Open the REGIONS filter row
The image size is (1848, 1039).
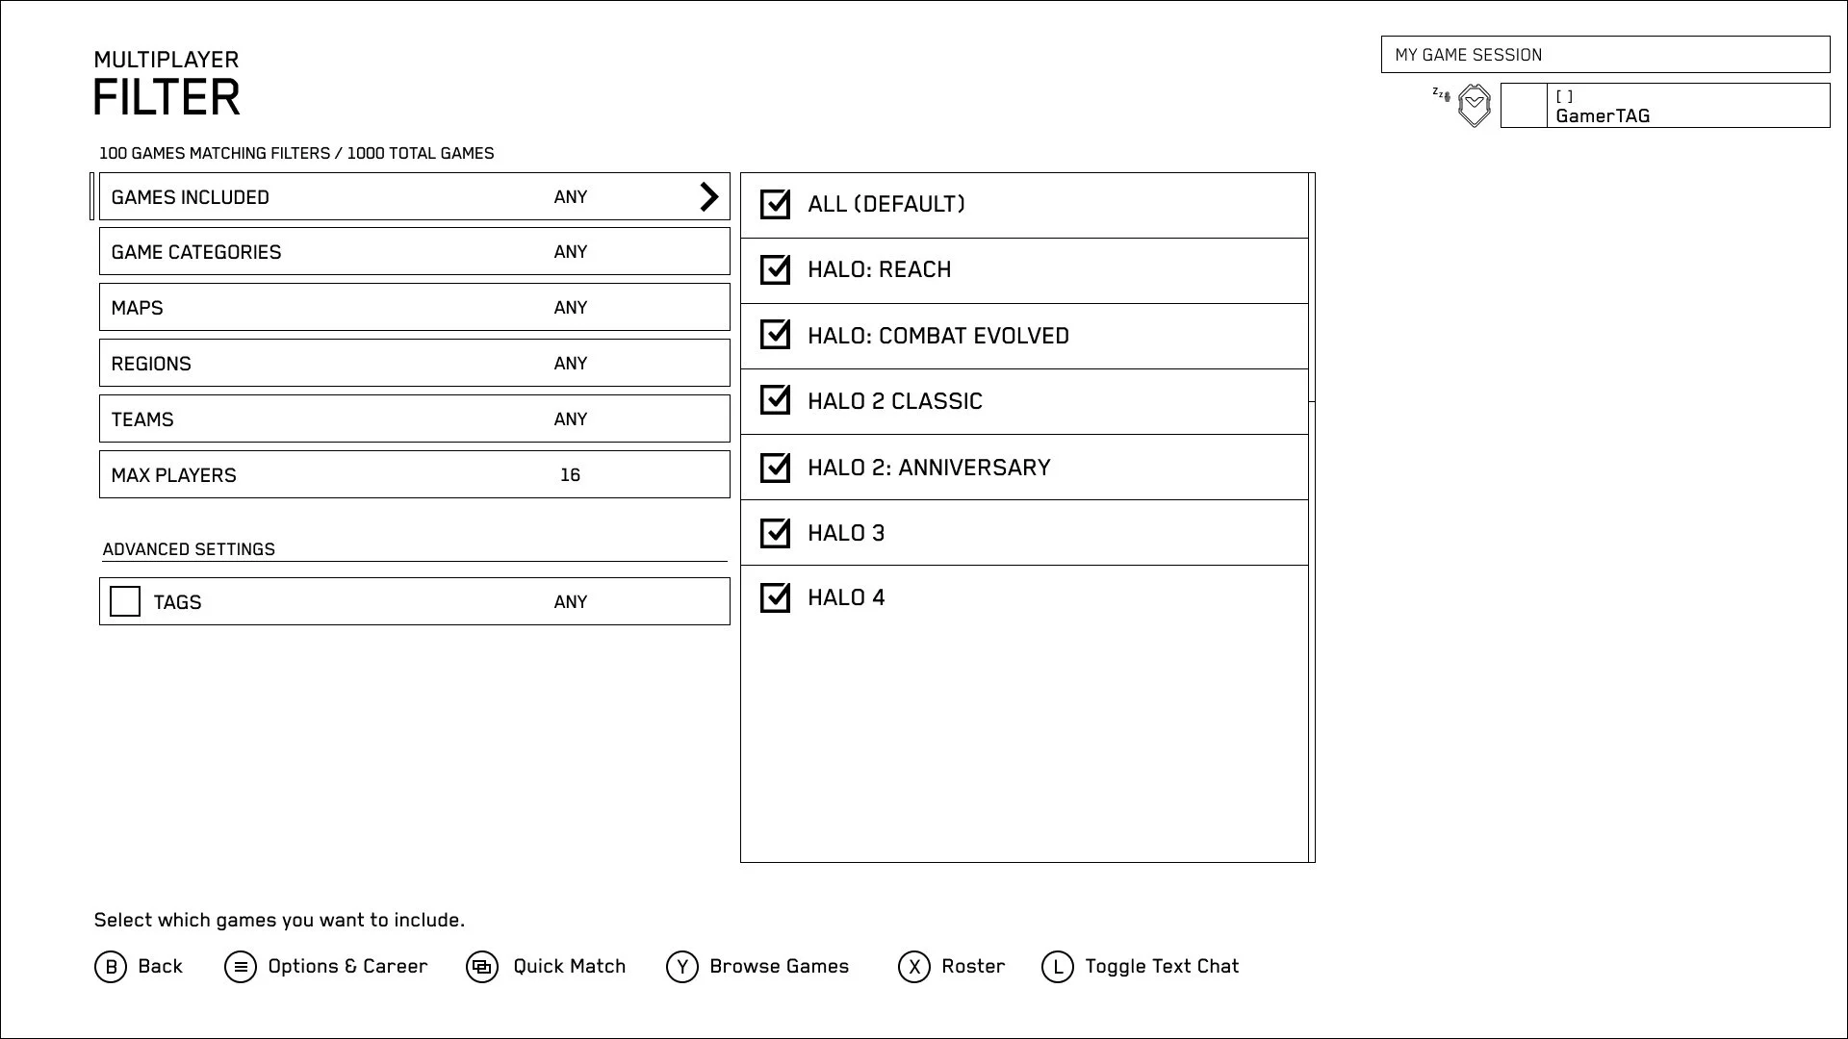click(415, 364)
